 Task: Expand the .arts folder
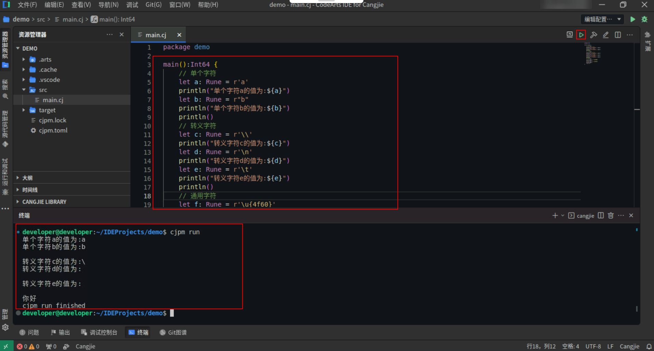[x=24, y=59]
